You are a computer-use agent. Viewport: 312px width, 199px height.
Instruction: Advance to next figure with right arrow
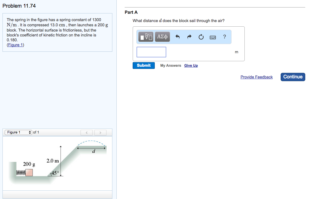pyautogui.click(x=100, y=132)
